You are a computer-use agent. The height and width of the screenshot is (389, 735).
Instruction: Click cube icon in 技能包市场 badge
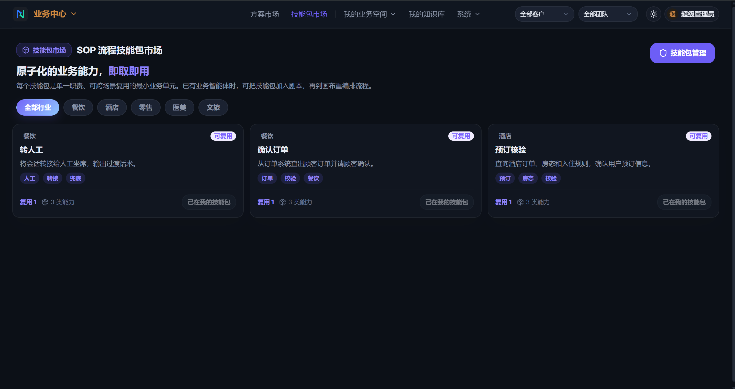[26, 50]
